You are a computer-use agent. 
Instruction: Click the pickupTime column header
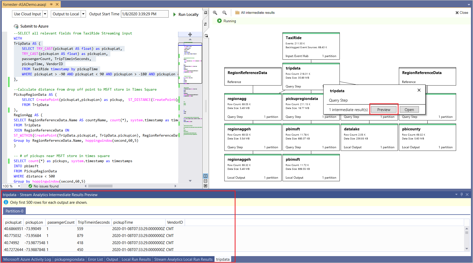138,222
